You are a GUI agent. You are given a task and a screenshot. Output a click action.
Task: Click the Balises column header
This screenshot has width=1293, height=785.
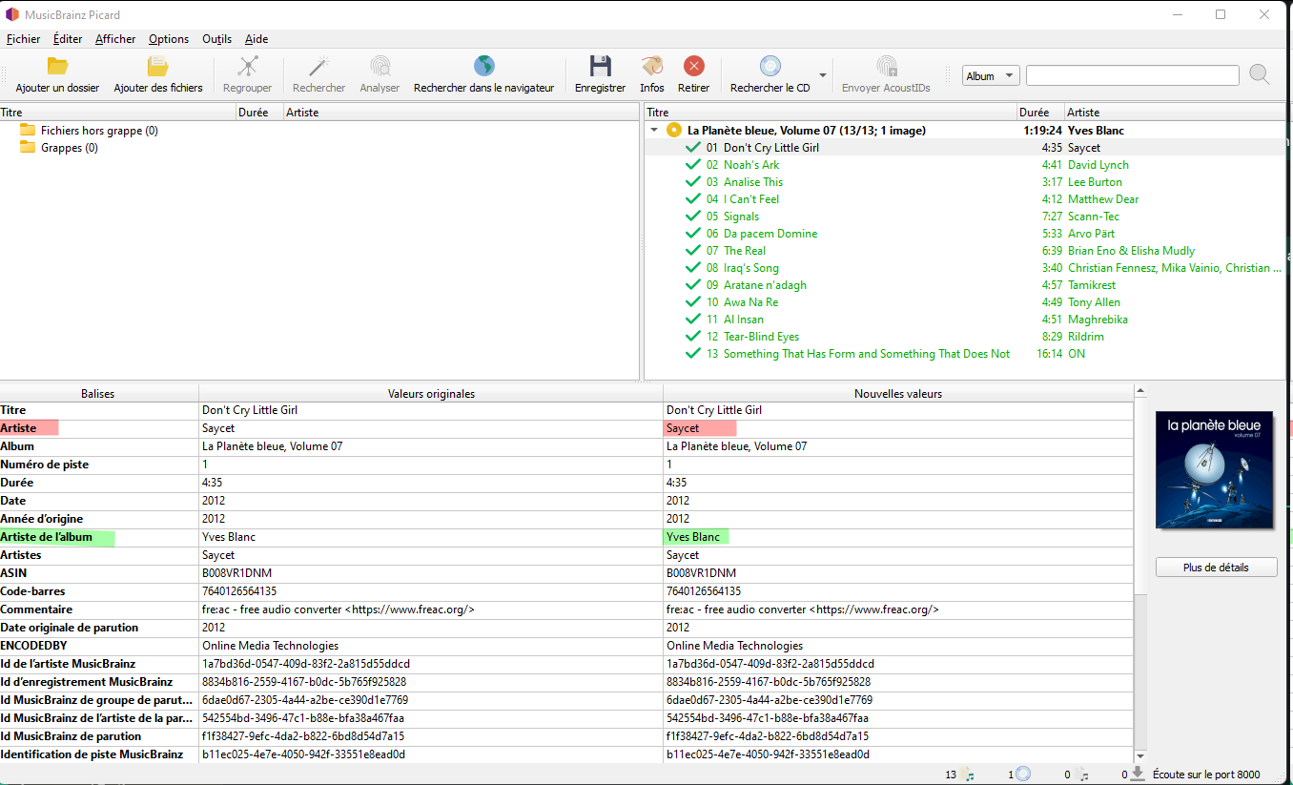point(99,393)
